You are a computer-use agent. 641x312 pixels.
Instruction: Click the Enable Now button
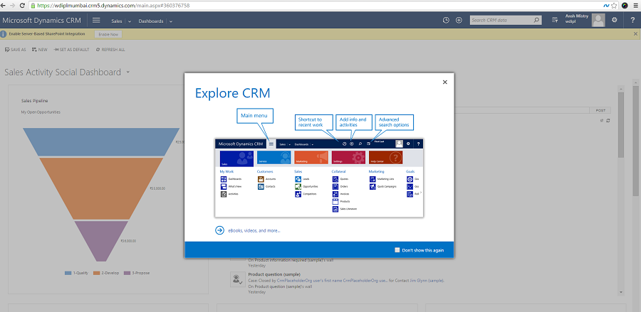click(x=108, y=34)
